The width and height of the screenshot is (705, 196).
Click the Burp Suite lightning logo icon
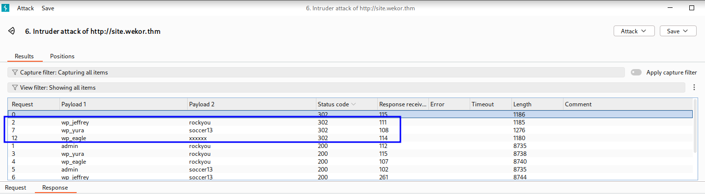(5, 8)
